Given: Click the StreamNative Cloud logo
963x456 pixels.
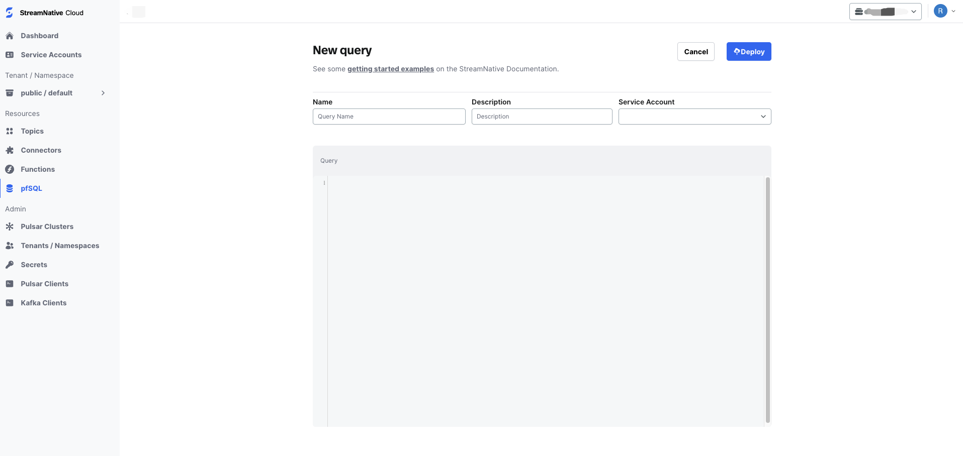Looking at the screenshot, I should click(x=45, y=12).
